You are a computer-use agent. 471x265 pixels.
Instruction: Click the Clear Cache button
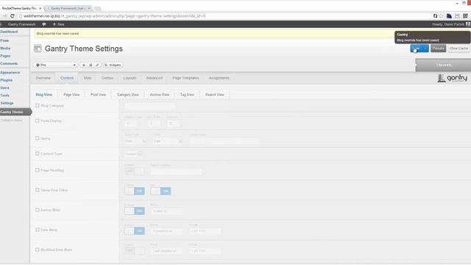click(x=458, y=49)
